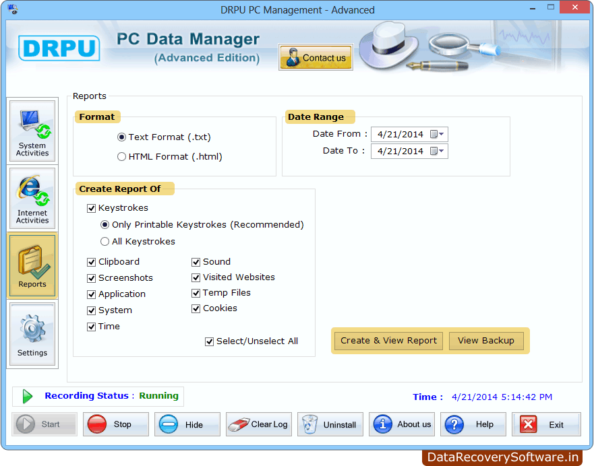Image resolution: width=594 pixels, height=466 pixels.
Task: Toggle the Temp Files checkbox
Action: [196, 293]
